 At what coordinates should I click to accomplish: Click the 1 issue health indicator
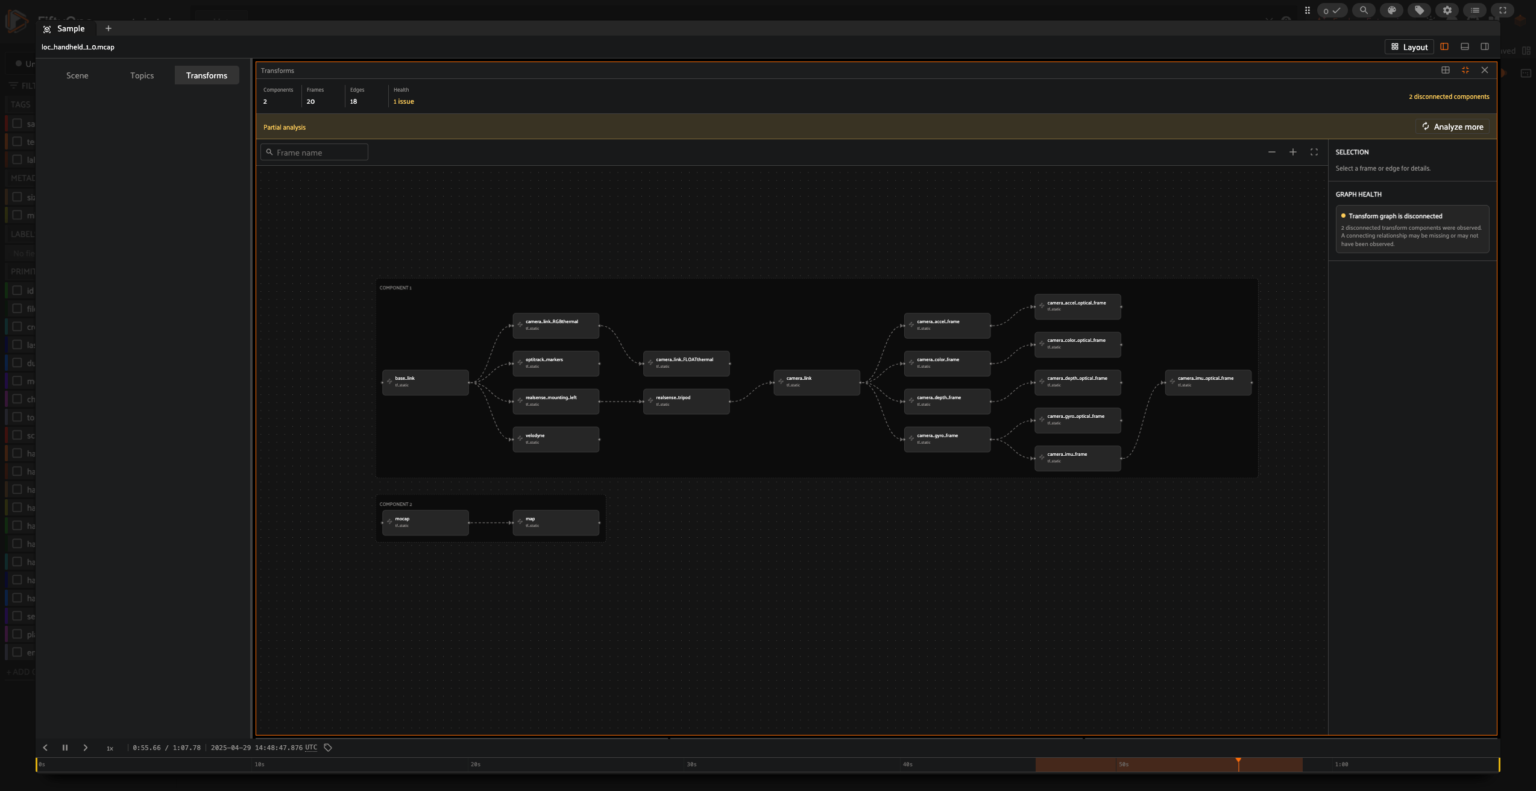(404, 101)
